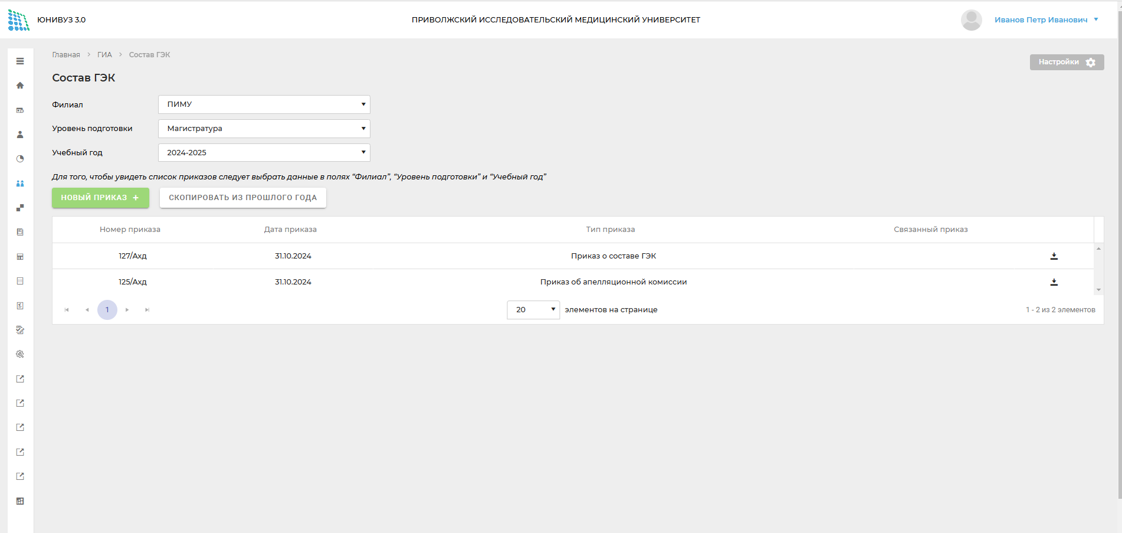Sort by Тип приказа column header

click(x=611, y=230)
